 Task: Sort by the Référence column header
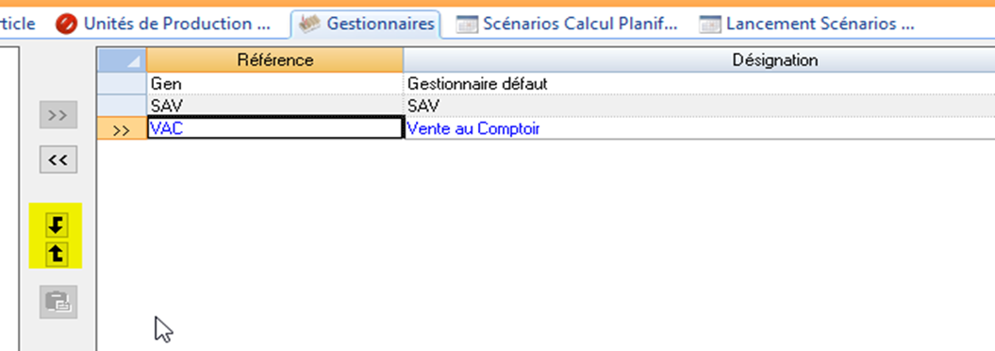(274, 60)
